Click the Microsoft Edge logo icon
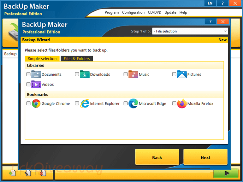Screen dimensions: 243x182 (133, 103)
